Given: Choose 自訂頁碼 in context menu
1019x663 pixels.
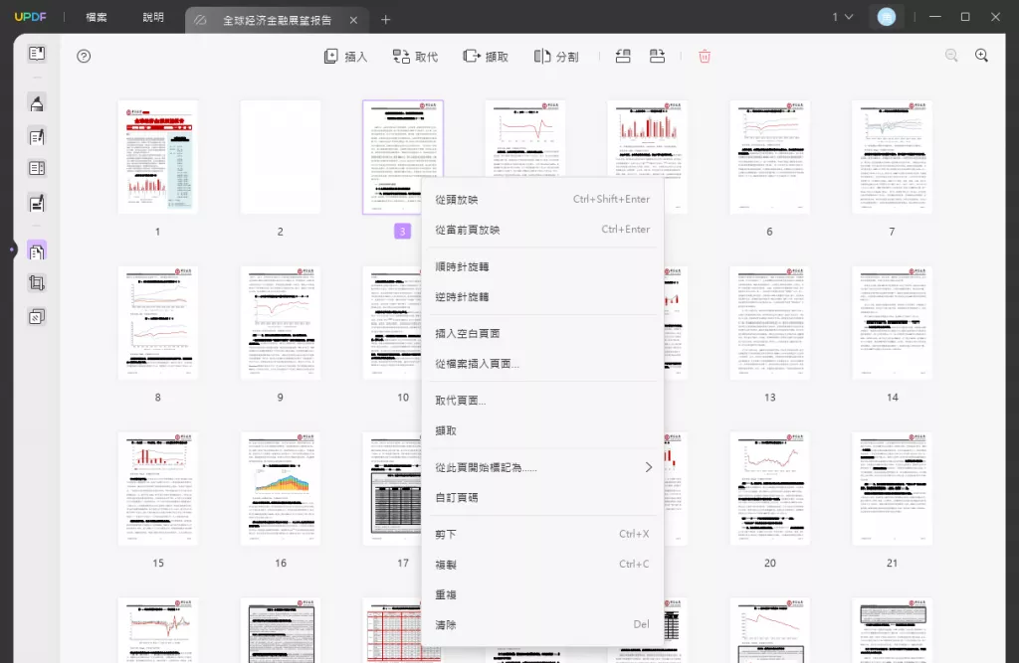Looking at the screenshot, I should tap(542, 497).
